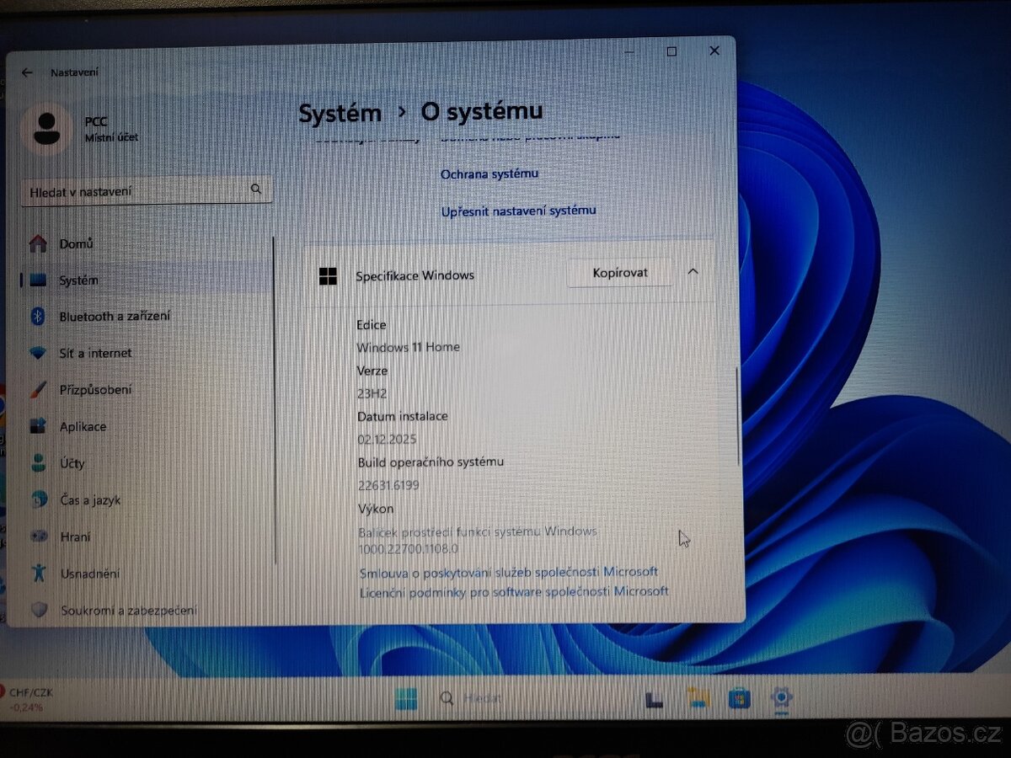Select Bluetooth a zařízení in the sidebar

(115, 316)
